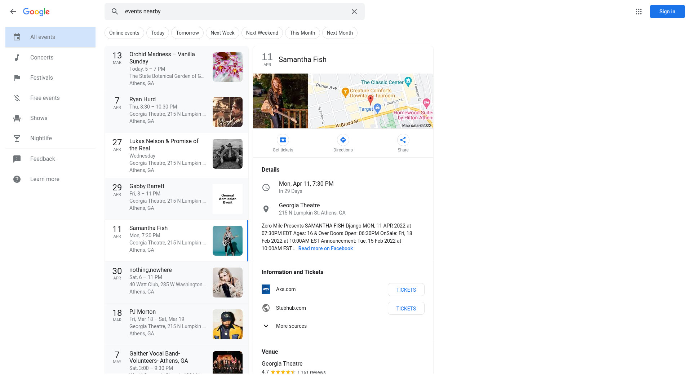Open the nothing,nowhere event

(177, 282)
